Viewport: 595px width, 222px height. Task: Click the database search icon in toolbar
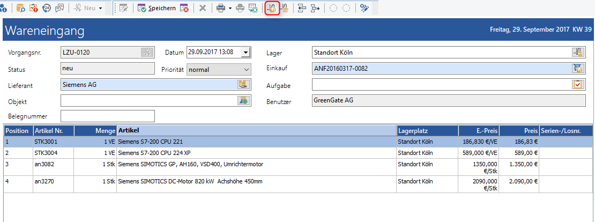click(21, 8)
